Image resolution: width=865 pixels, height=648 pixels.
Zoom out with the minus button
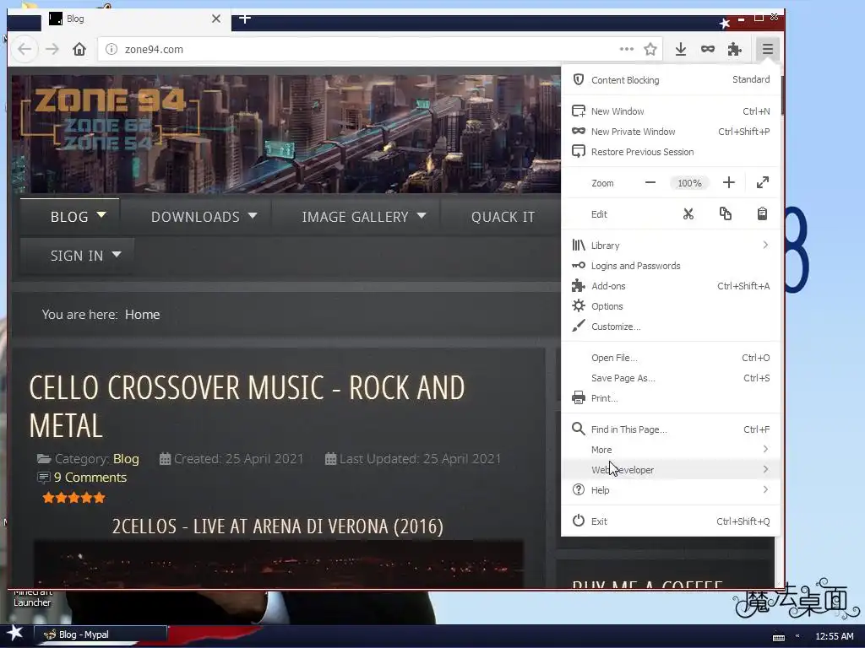pyautogui.click(x=650, y=182)
